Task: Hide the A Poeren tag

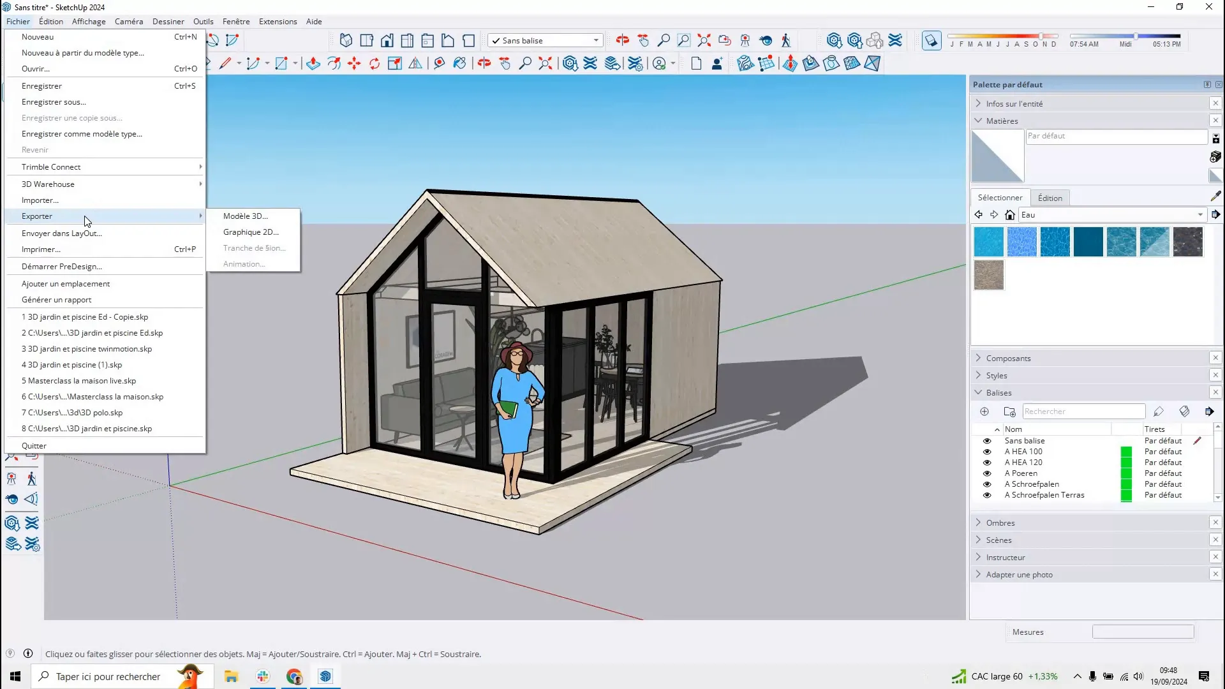Action: tap(987, 473)
